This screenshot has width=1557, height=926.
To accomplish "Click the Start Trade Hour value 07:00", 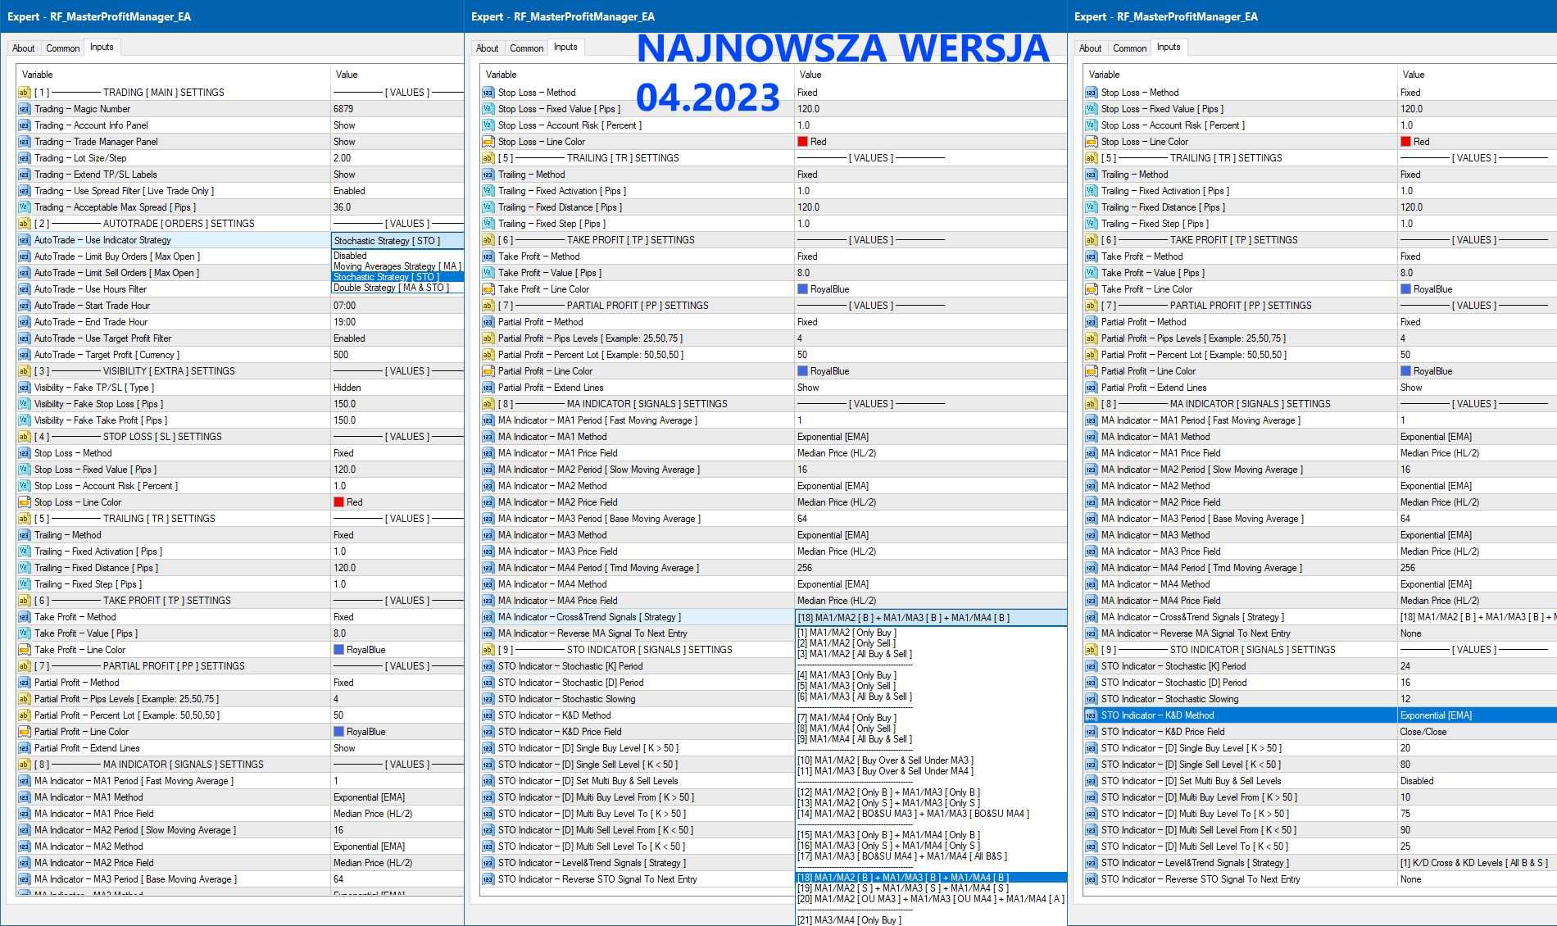I will tap(345, 306).
